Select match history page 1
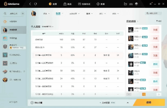 tap(144, 94)
